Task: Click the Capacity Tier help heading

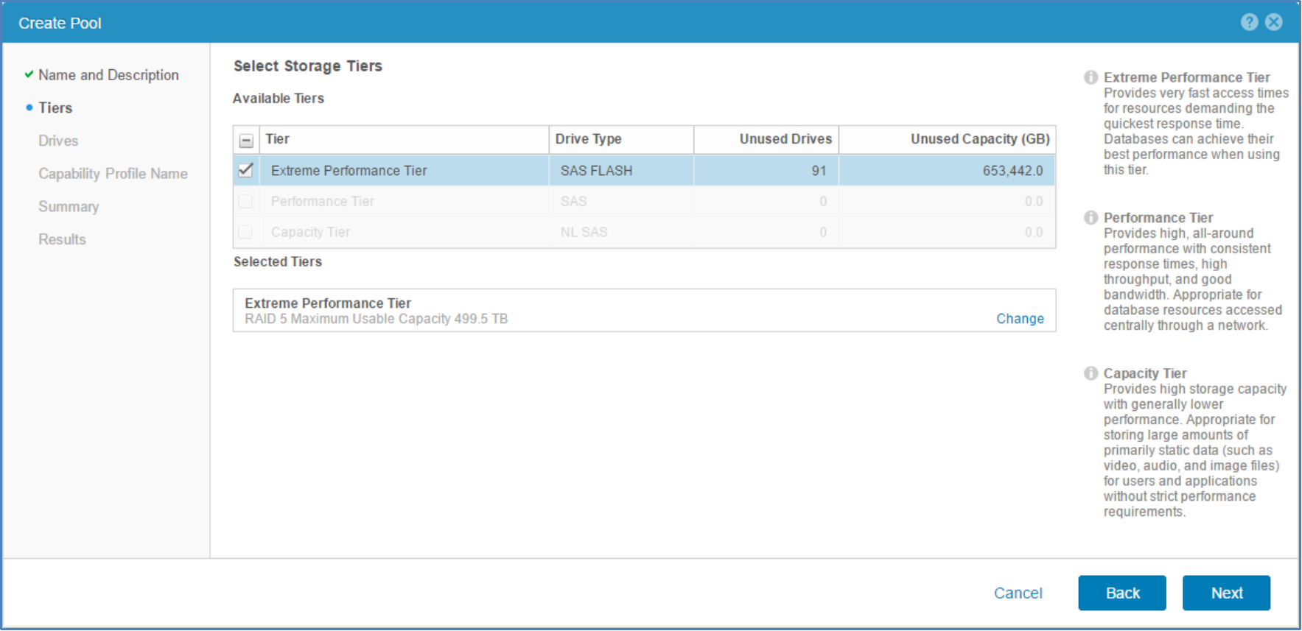Action: 1145,373
